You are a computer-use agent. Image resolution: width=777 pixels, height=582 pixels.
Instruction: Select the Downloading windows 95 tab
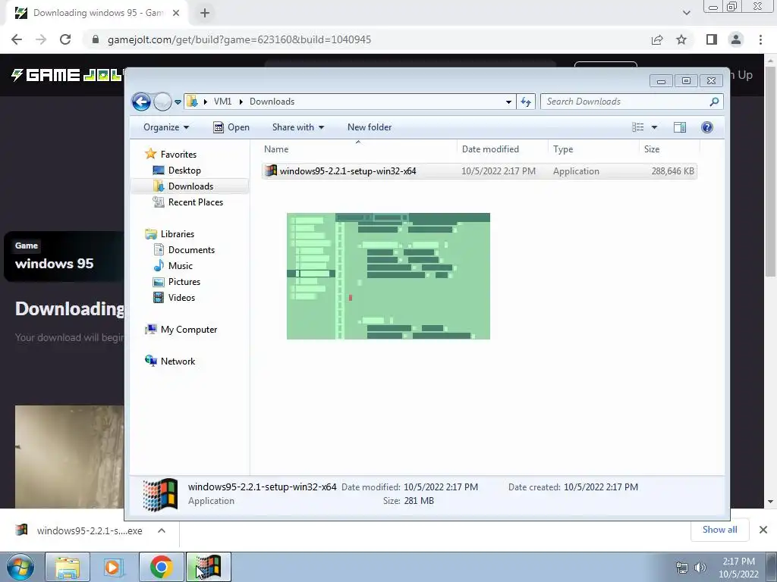tap(96, 13)
